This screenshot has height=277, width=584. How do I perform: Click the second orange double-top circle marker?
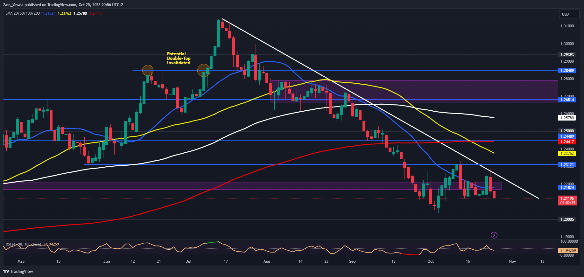[204, 70]
